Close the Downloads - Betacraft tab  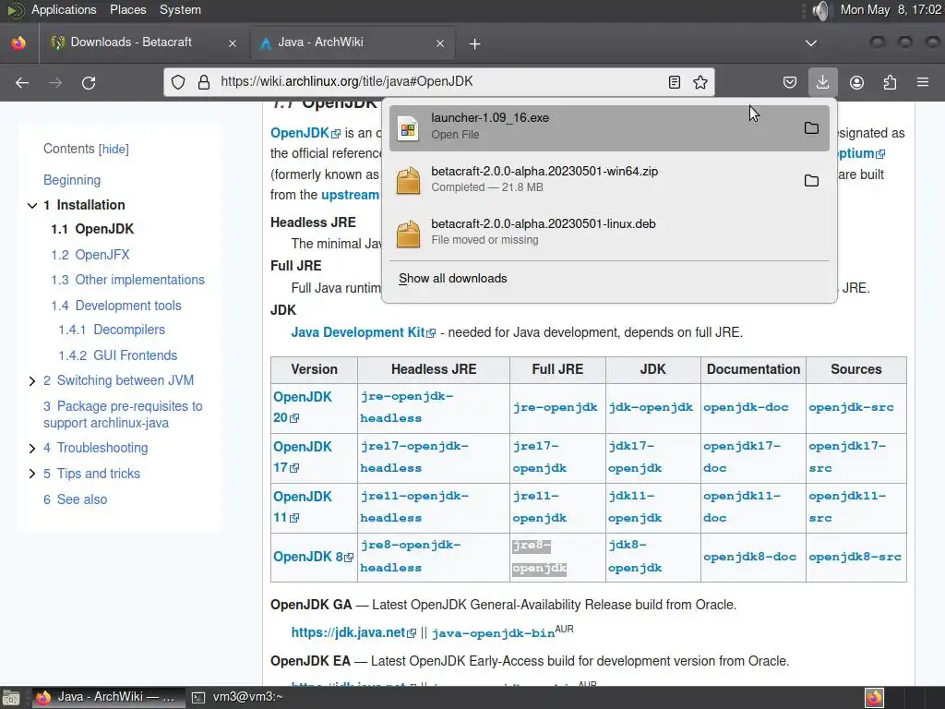pos(233,43)
